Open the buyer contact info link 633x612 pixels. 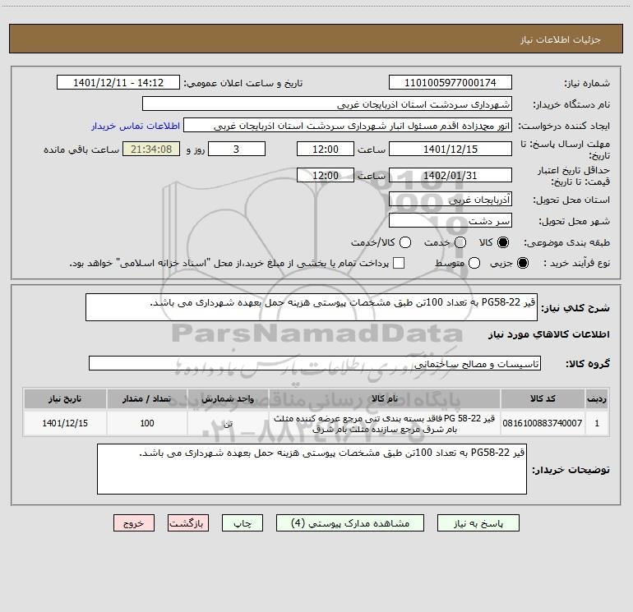pos(136,126)
